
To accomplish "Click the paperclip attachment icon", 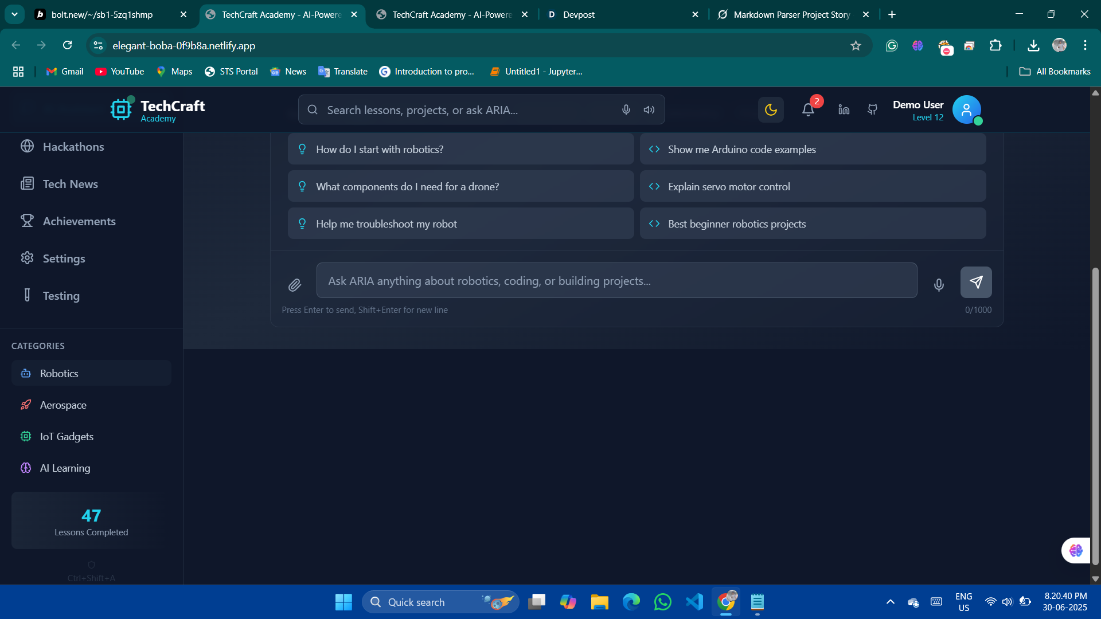I will click(x=294, y=285).
